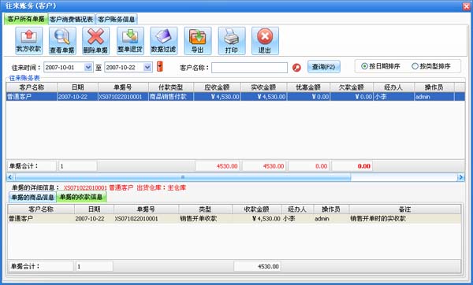Select the 单据的收款信息 tab
This screenshot has height=285, width=473.
(x=81, y=197)
